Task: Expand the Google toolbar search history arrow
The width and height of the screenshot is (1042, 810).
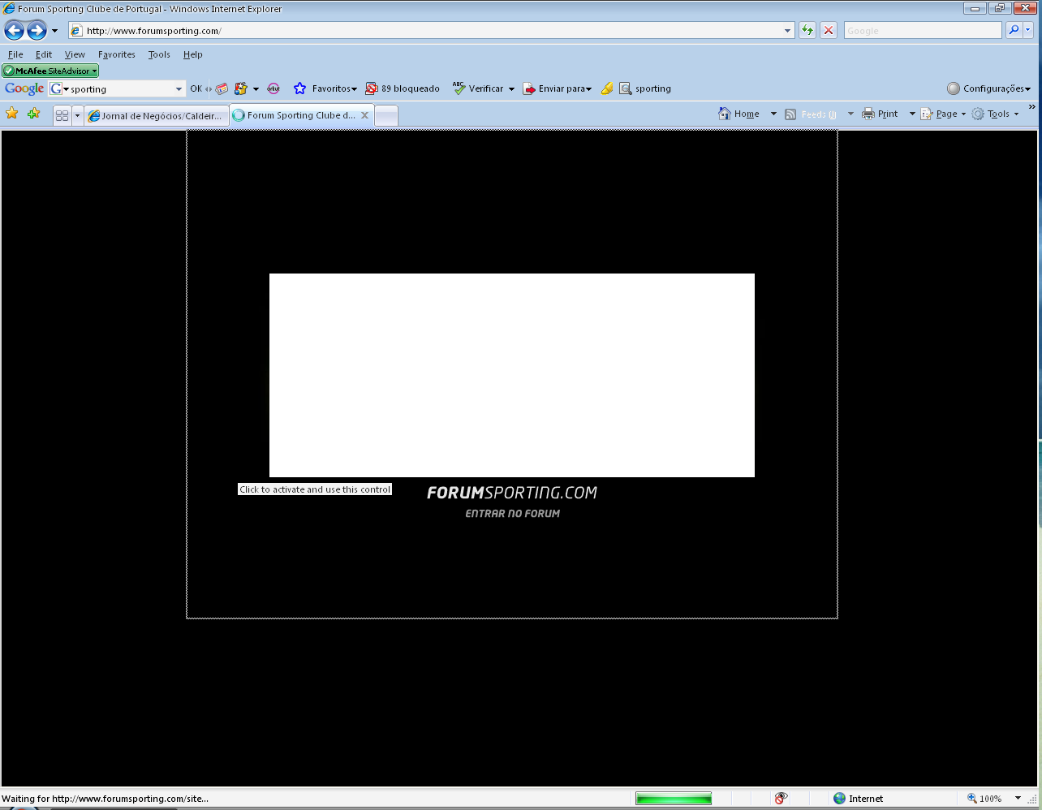Action: (179, 89)
